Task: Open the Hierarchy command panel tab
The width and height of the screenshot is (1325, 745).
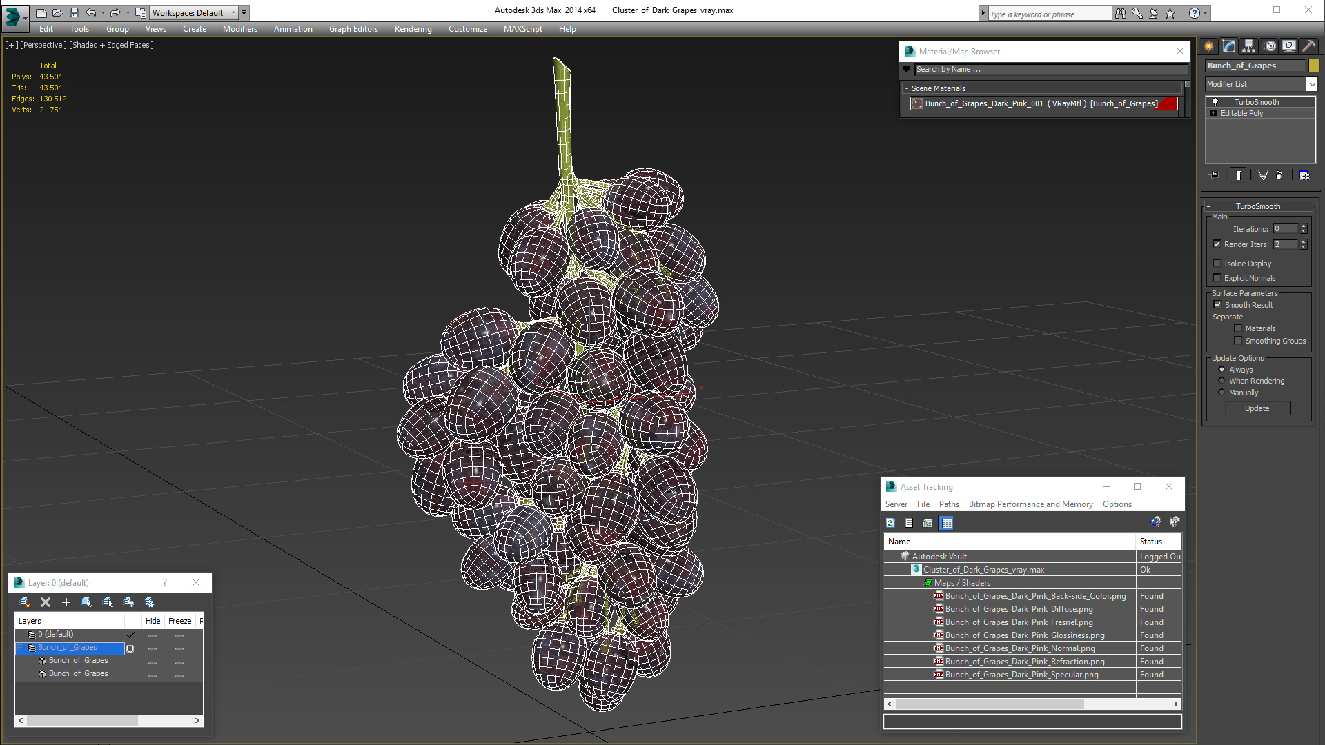Action: tap(1249, 46)
